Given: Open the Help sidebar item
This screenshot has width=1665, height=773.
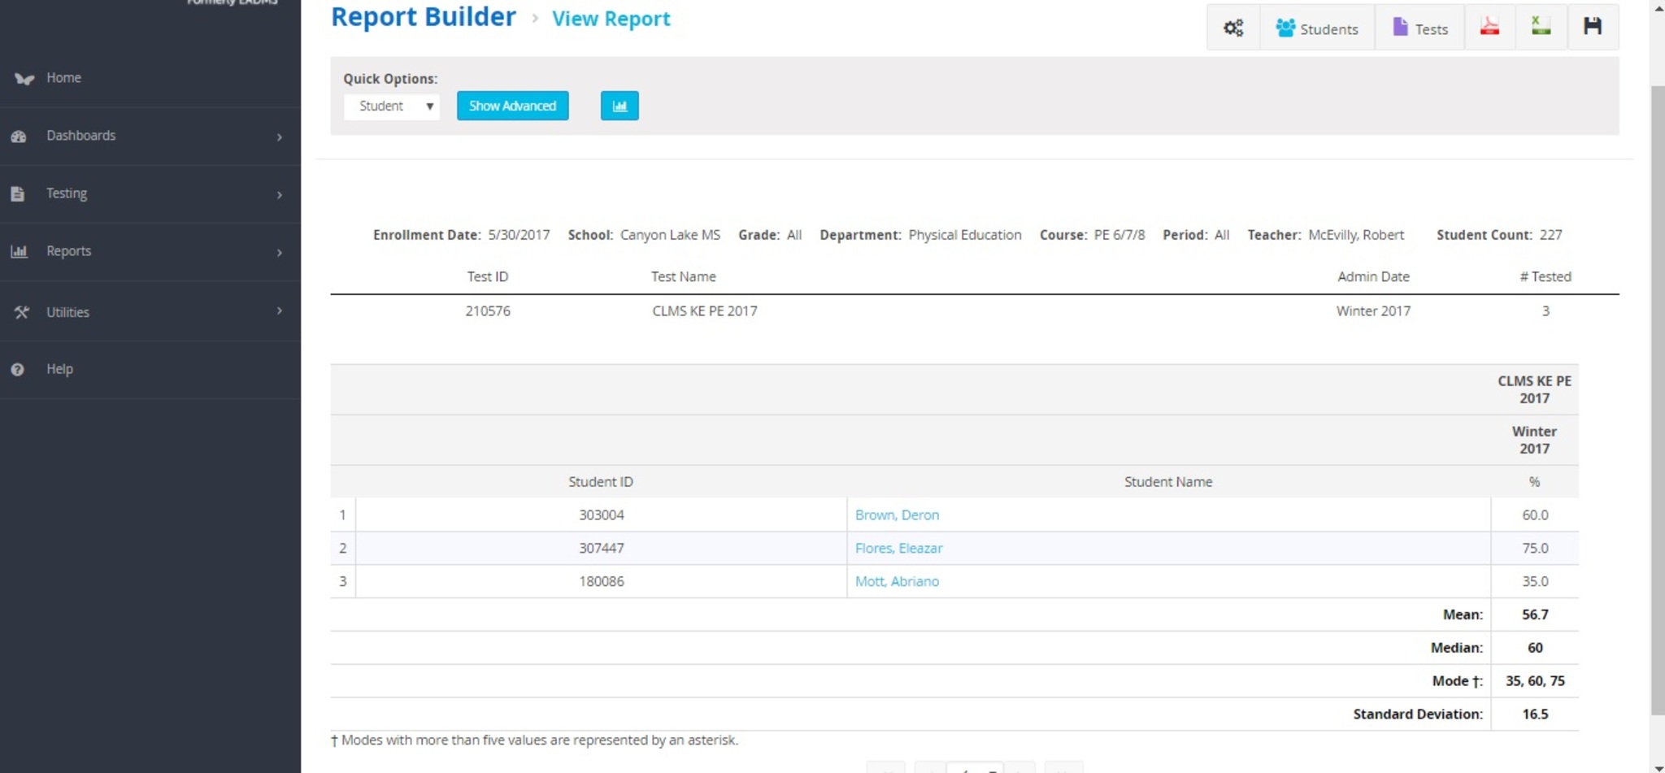Looking at the screenshot, I should tap(59, 369).
